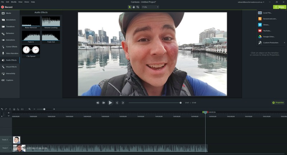Select the Crop tool

[x=138, y=7]
